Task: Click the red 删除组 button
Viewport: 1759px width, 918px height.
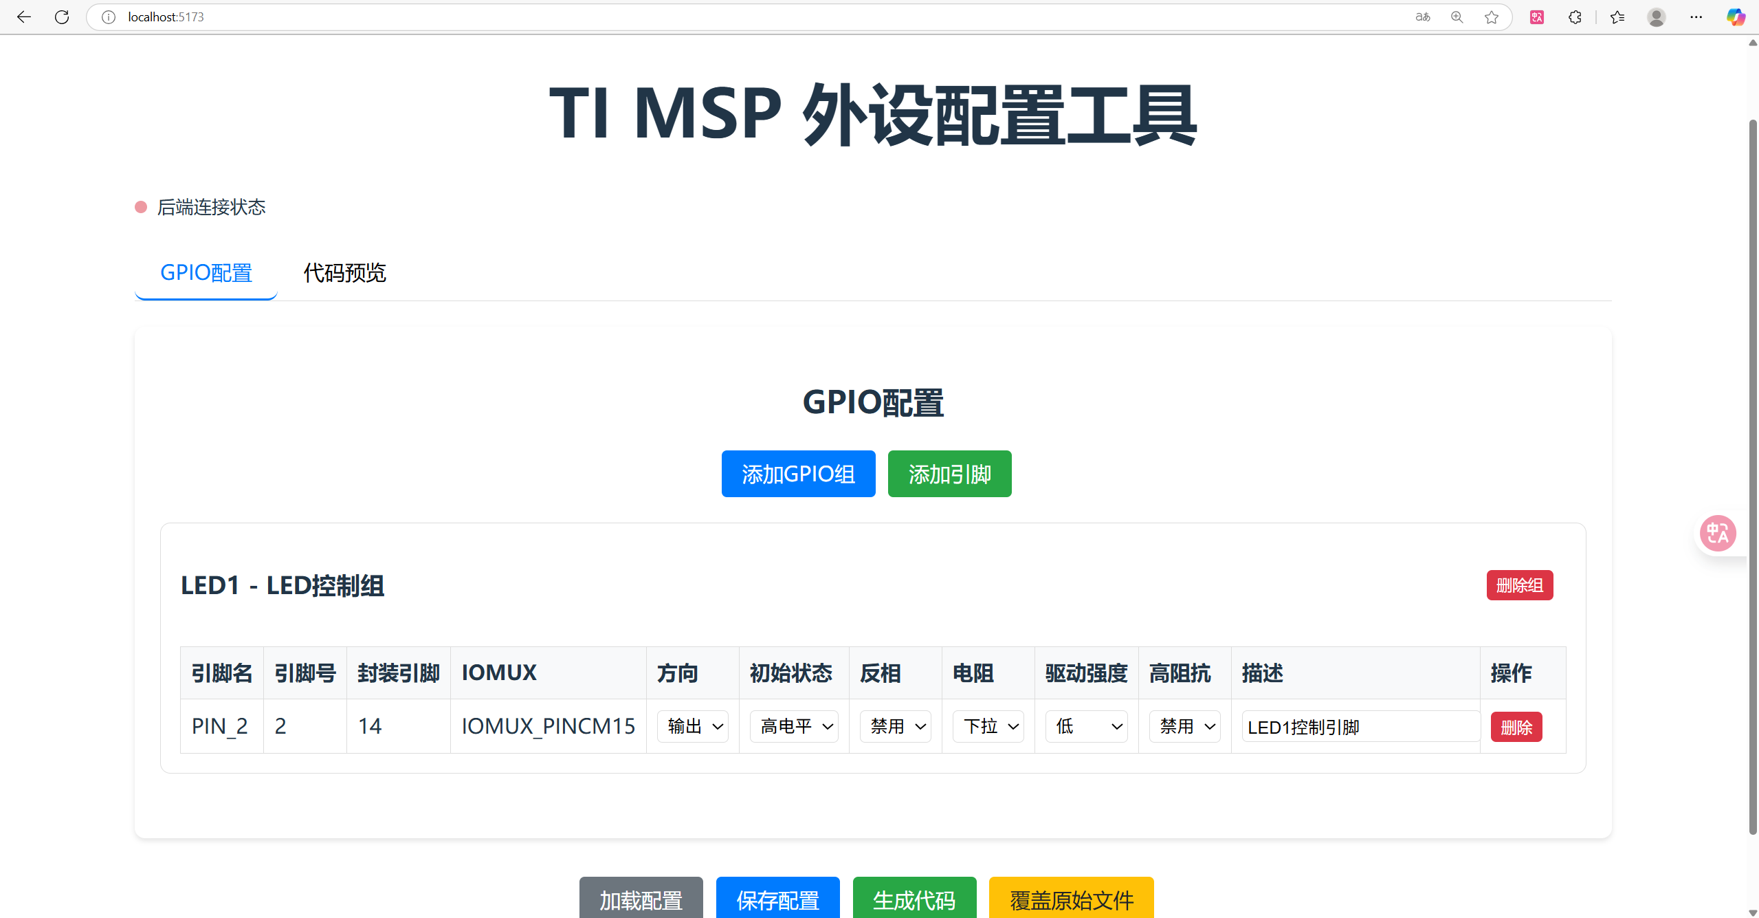Action: click(x=1519, y=585)
